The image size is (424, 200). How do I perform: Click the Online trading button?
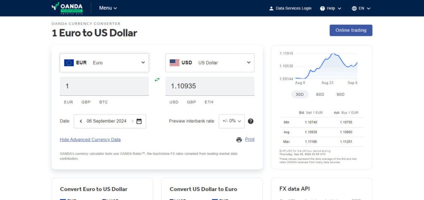click(351, 30)
